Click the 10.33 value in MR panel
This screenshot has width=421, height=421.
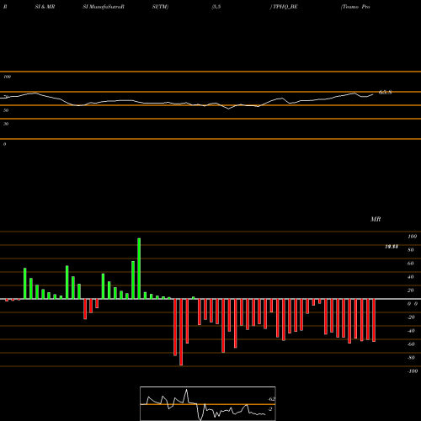[392, 247]
